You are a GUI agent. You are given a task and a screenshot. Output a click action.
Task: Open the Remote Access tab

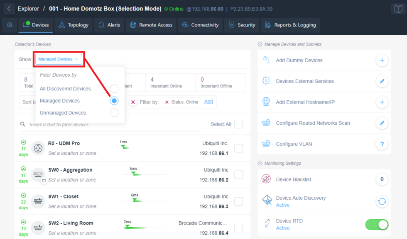pos(151,25)
